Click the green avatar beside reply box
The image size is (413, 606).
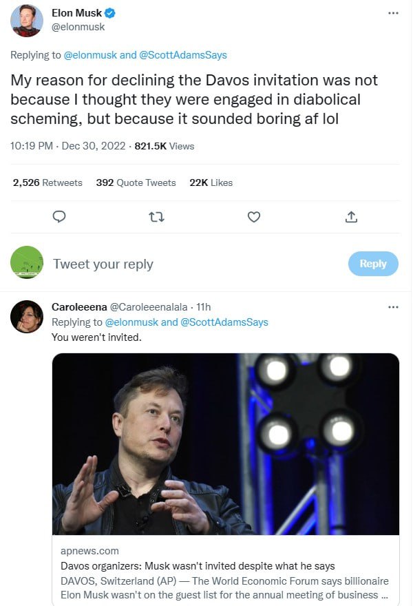pos(27,263)
